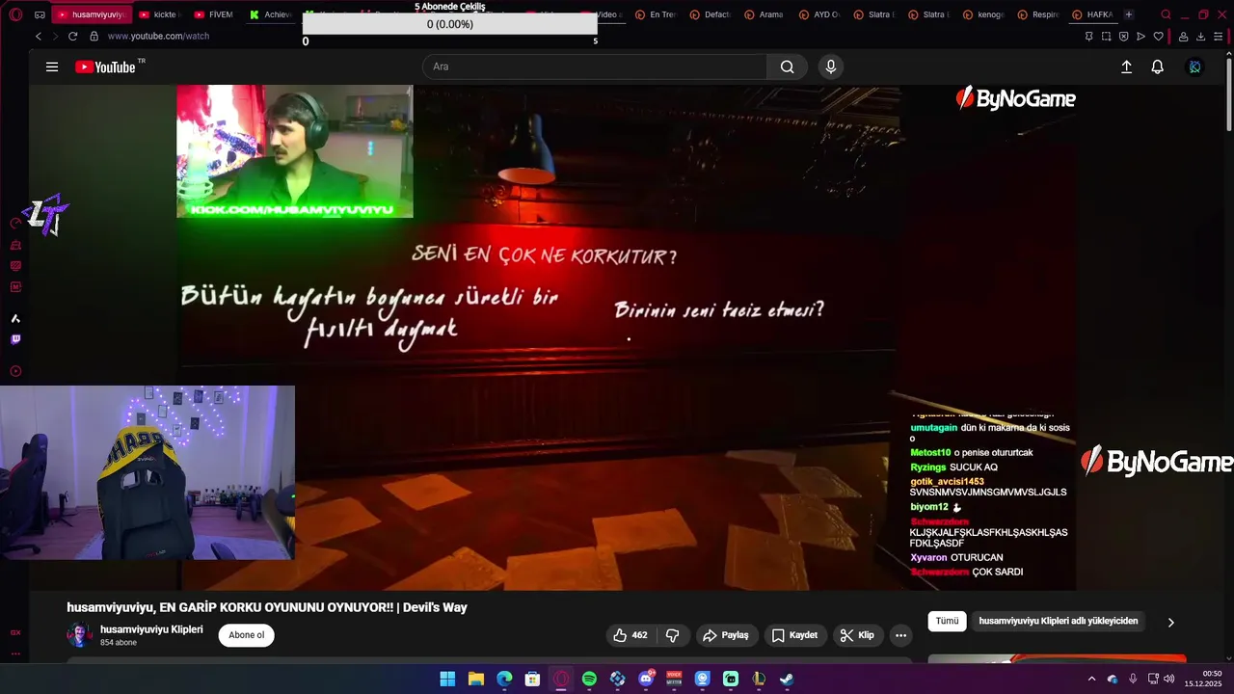Open Aria AI icon in sidebar
Image resolution: width=1234 pixels, height=694 pixels.
[x=15, y=318]
